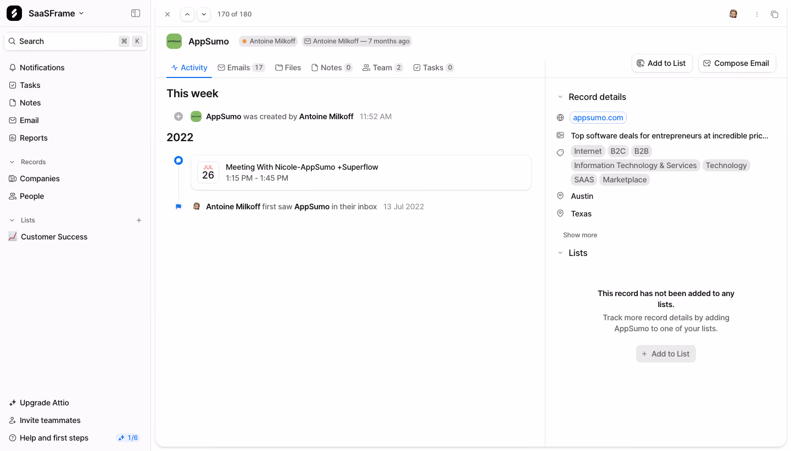Add new list with plus icon
The height and width of the screenshot is (451, 791).
[x=139, y=220]
